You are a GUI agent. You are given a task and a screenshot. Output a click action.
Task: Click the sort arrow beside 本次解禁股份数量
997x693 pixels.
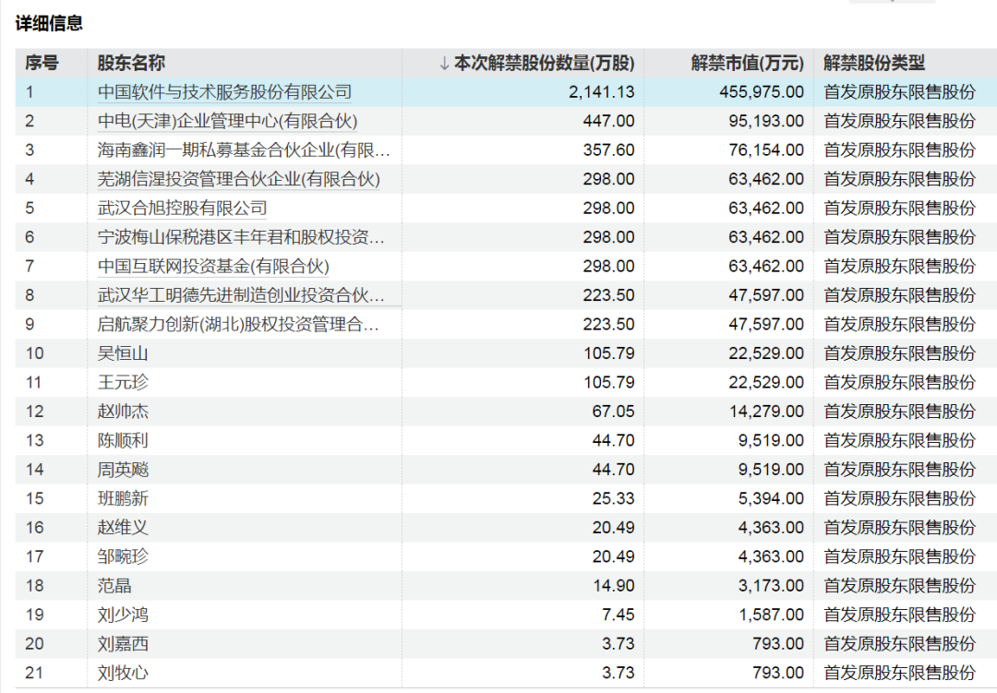[444, 64]
